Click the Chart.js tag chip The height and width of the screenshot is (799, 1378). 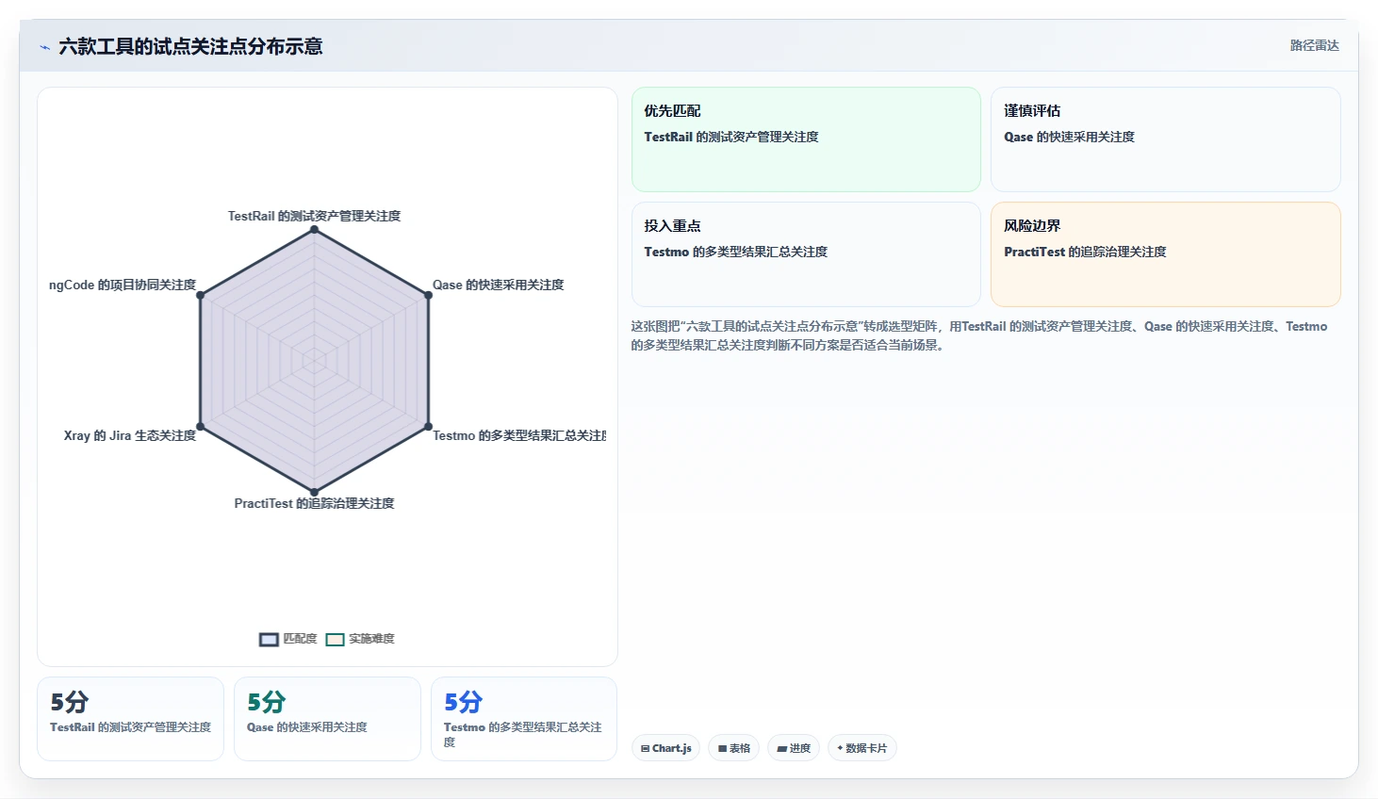pyautogui.click(x=665, y=748)
